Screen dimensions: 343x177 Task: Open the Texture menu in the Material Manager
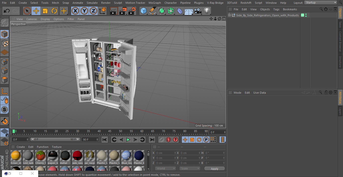[x=57, y=147]
